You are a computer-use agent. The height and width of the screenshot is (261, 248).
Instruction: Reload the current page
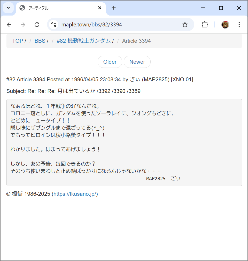click(37, 25)
